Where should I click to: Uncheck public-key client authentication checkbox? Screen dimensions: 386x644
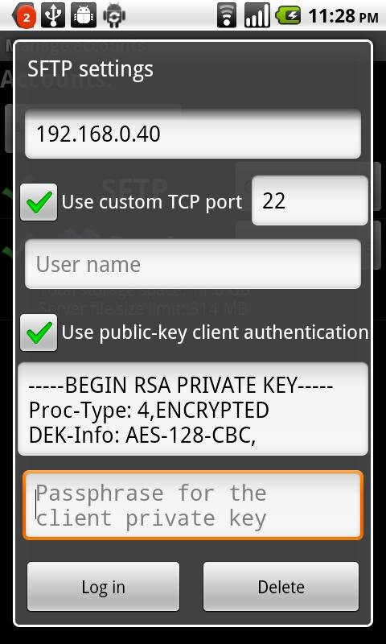[x=39, y=332]
